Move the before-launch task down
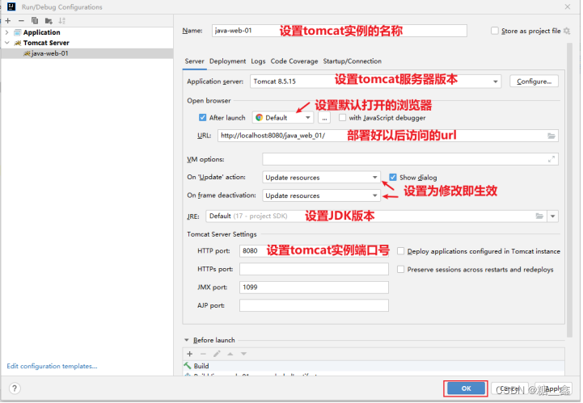This screenshot has height=403, width=583. click(x=243, y=354)
